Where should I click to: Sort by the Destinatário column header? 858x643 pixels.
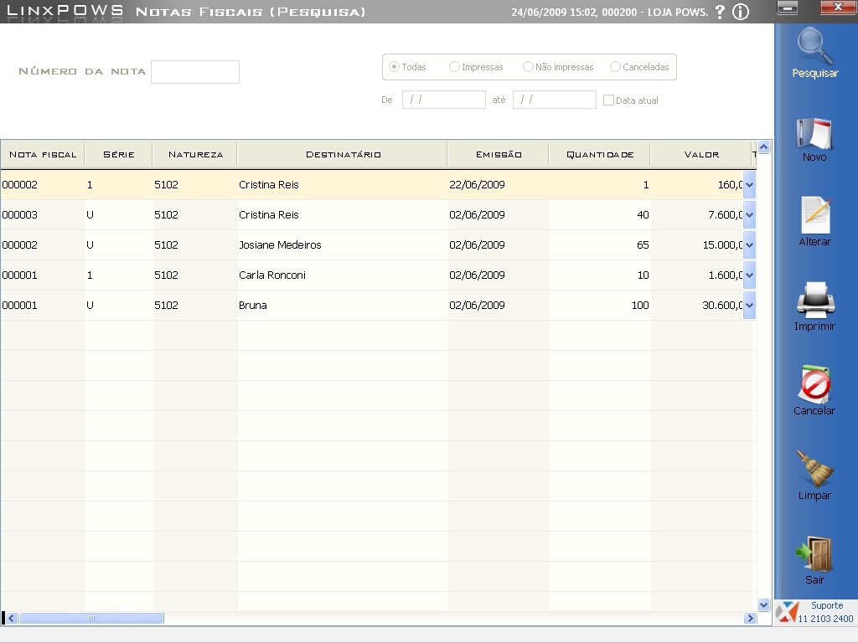coord(343,154)
